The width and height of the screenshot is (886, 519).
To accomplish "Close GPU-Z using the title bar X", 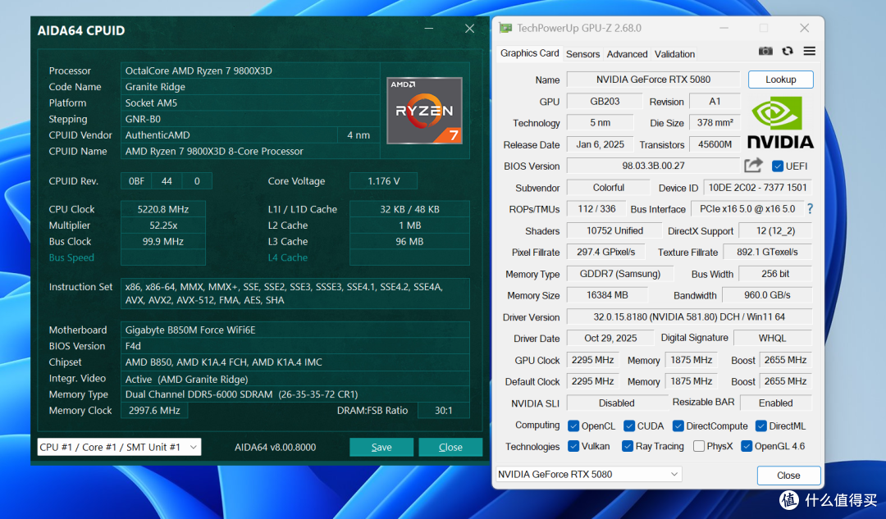I will [x=805, y=28].
